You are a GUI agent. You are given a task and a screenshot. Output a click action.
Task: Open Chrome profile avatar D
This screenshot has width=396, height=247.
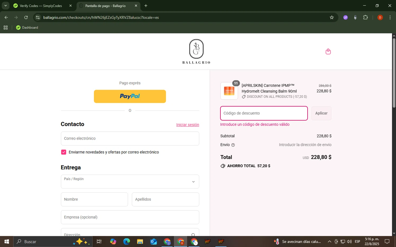coord(380,17)
